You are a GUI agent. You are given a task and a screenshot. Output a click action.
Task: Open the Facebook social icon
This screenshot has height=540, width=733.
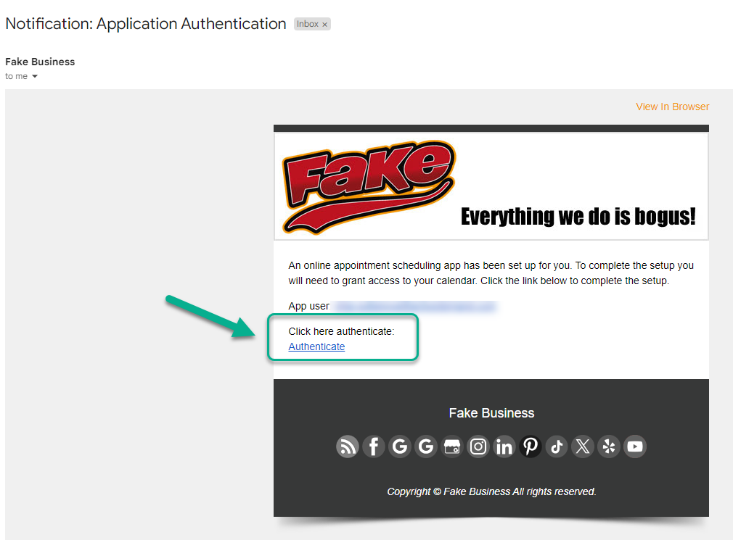point(374,446)
